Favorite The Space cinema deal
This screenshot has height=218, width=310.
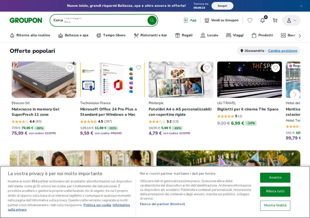pos(276,68)
